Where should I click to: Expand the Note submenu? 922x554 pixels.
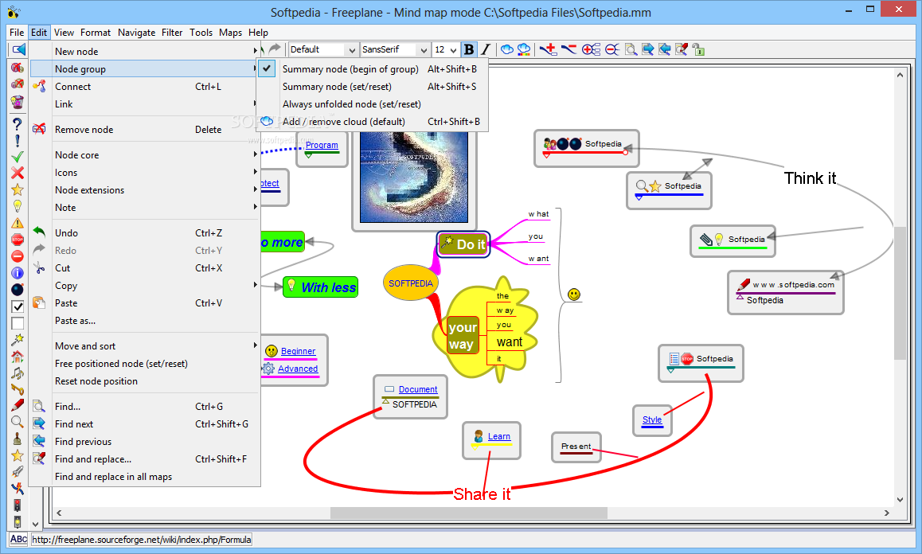point(145,208)
